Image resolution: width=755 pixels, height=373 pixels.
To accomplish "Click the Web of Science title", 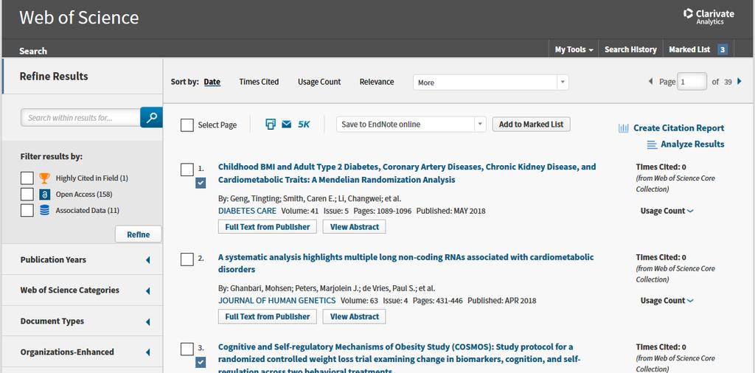I will (x=79, y=18).
